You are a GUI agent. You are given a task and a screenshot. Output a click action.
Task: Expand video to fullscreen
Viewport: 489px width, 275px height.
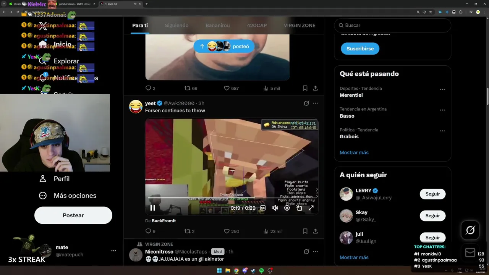pos(311,208)
